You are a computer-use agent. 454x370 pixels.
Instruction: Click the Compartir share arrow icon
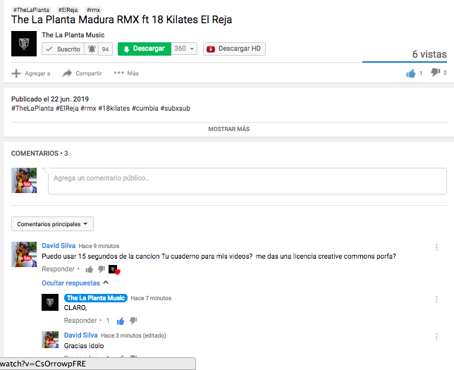pyautogui.click(x=67, y=73)
